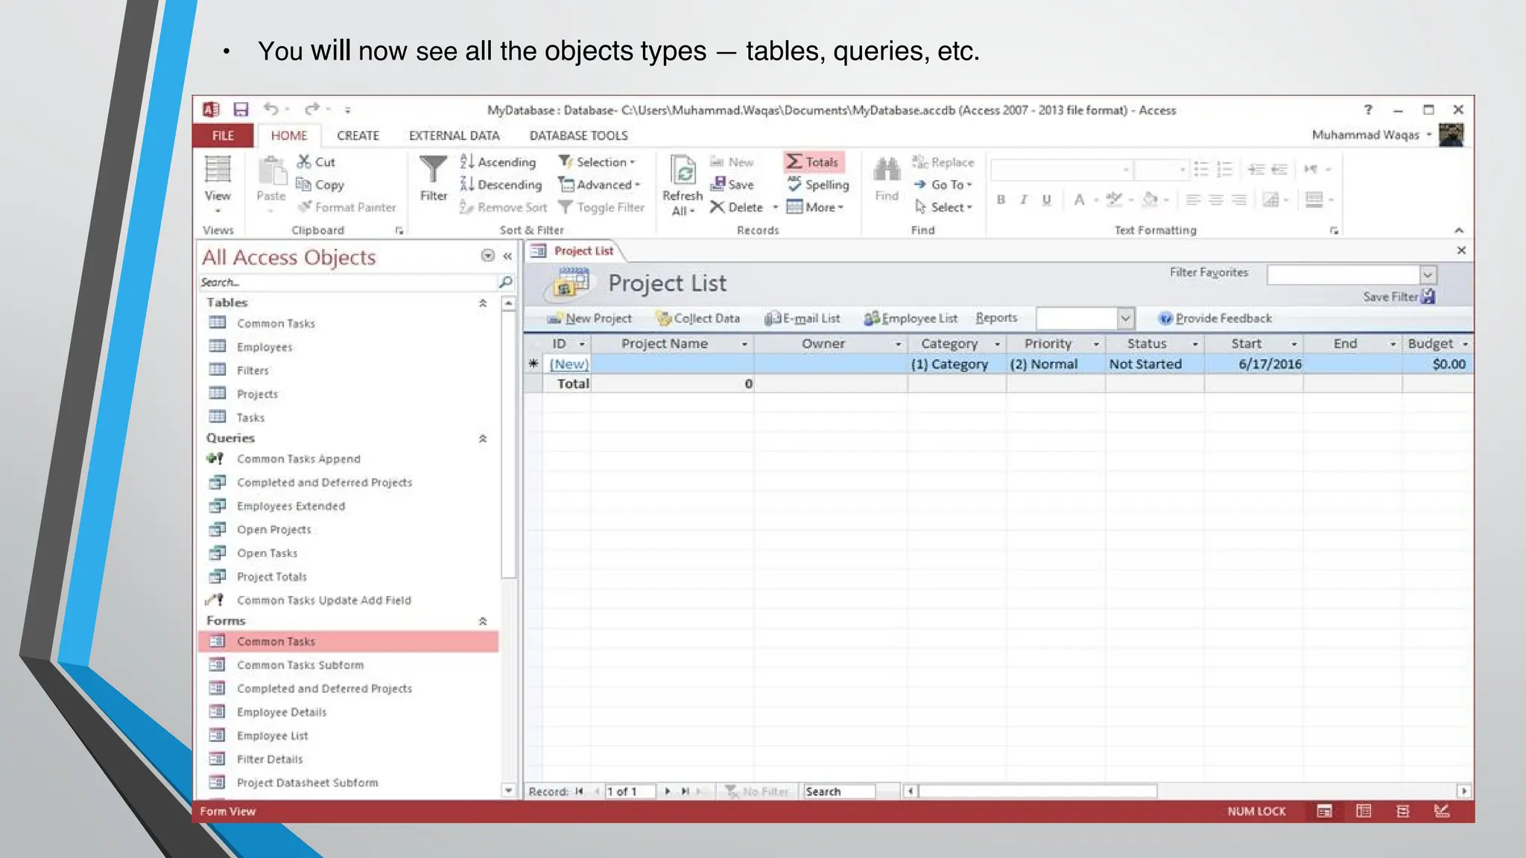Image resolution: width=1526 pixels, height=858 pixels.
Task: Click the Replace command
Action: pyautogui.click(x=943, y=162)
